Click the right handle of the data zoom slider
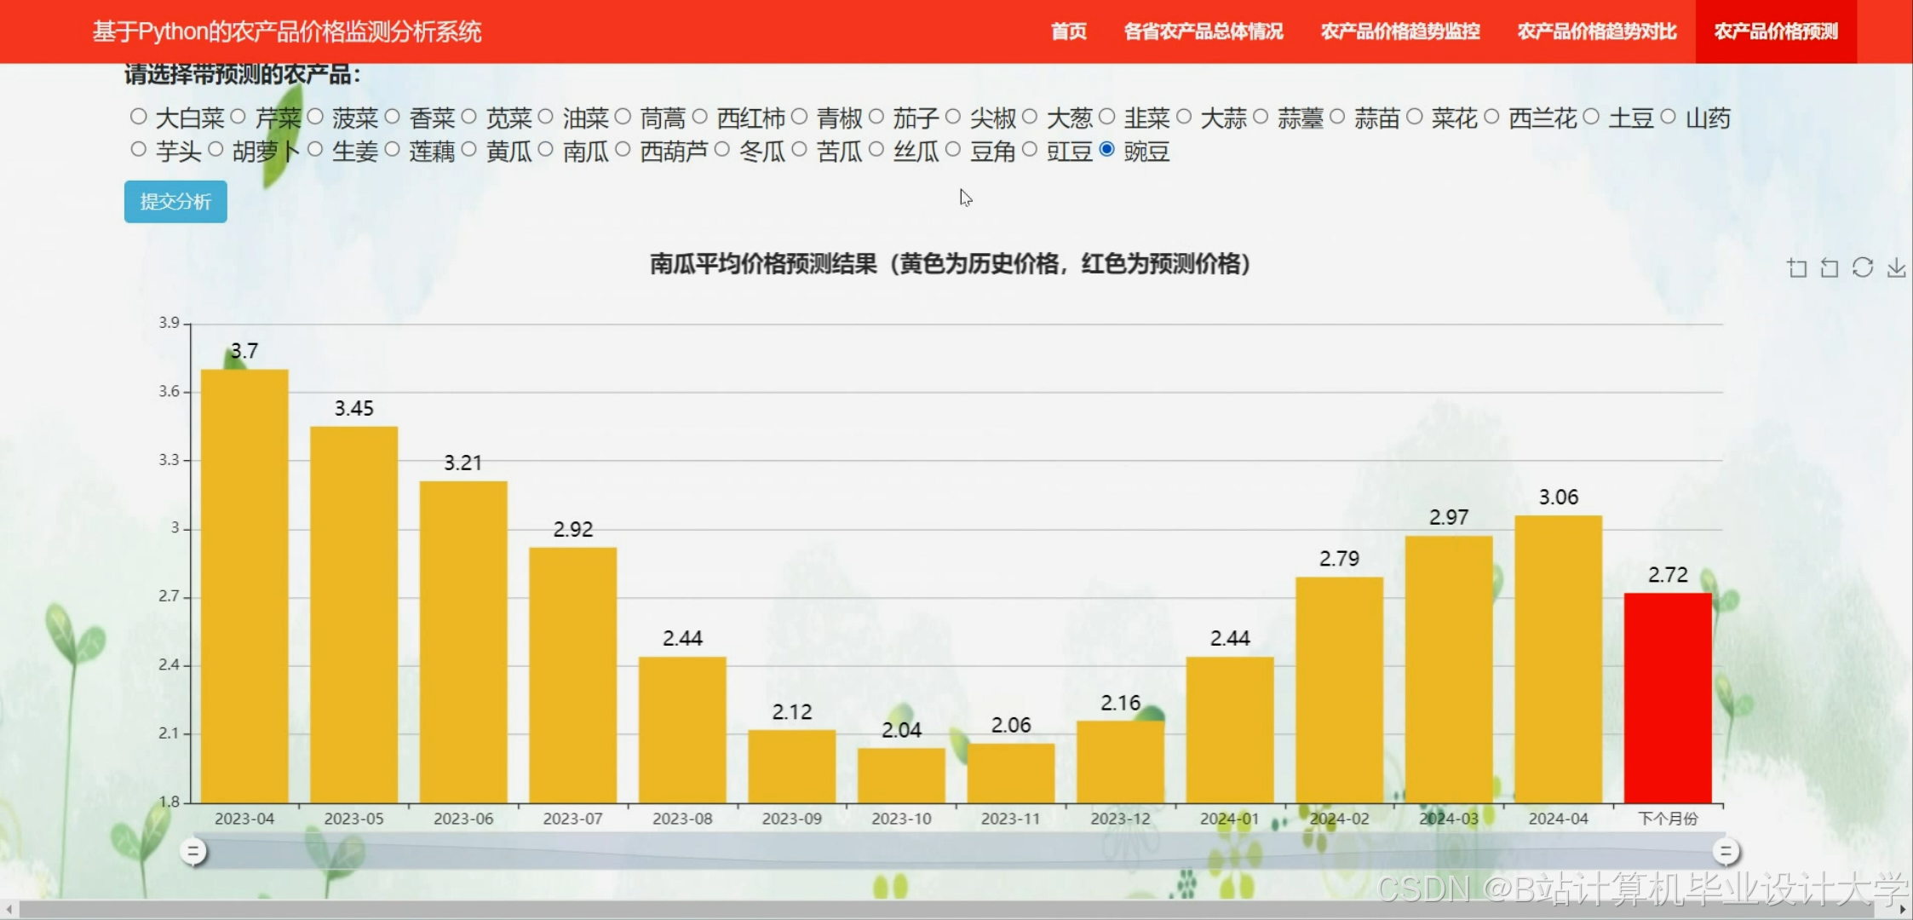The height and width of the screenshot is (920, 1913). tap(1726, 851)
